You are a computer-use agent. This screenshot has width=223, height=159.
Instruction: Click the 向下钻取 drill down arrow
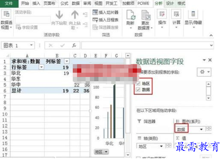[x=59, y=15]
